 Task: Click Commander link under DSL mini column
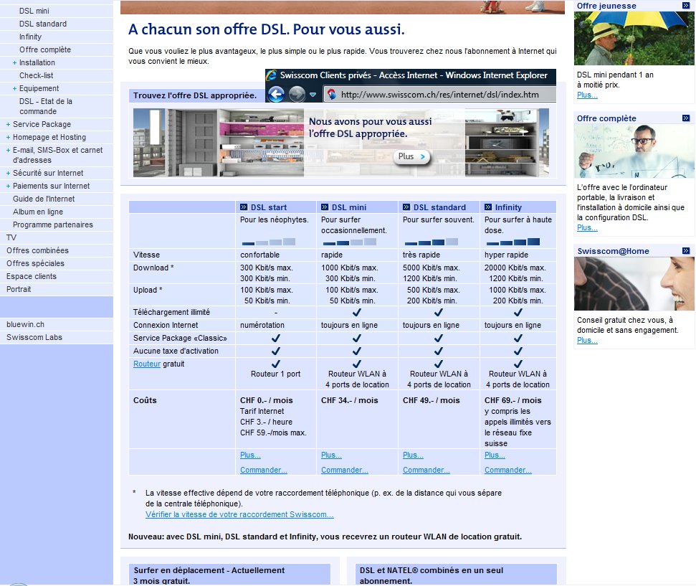pyautogui.click(x=344, y=471)
